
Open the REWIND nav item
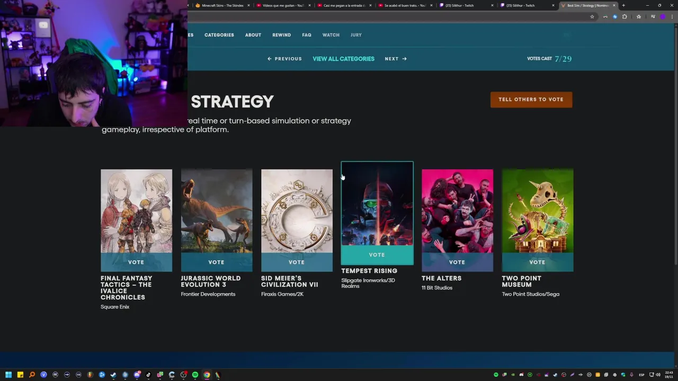point(281,35)
